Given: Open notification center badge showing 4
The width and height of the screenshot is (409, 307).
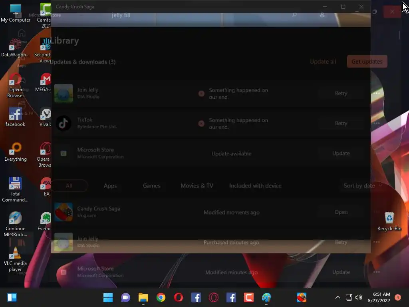Looking at the screenshot, I should point(398,297).
